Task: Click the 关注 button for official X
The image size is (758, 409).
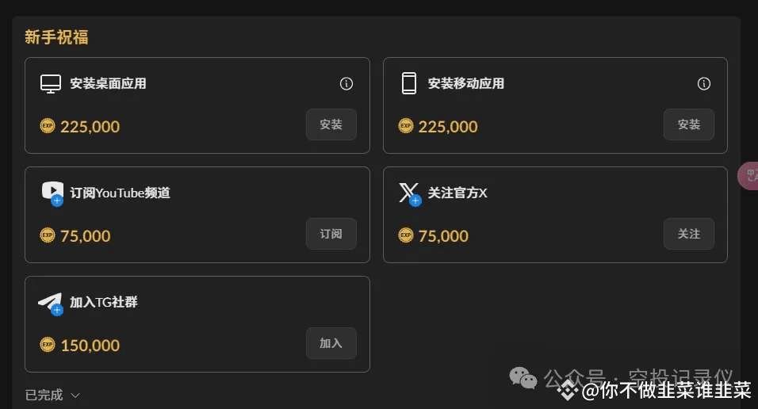Action: 689,234
